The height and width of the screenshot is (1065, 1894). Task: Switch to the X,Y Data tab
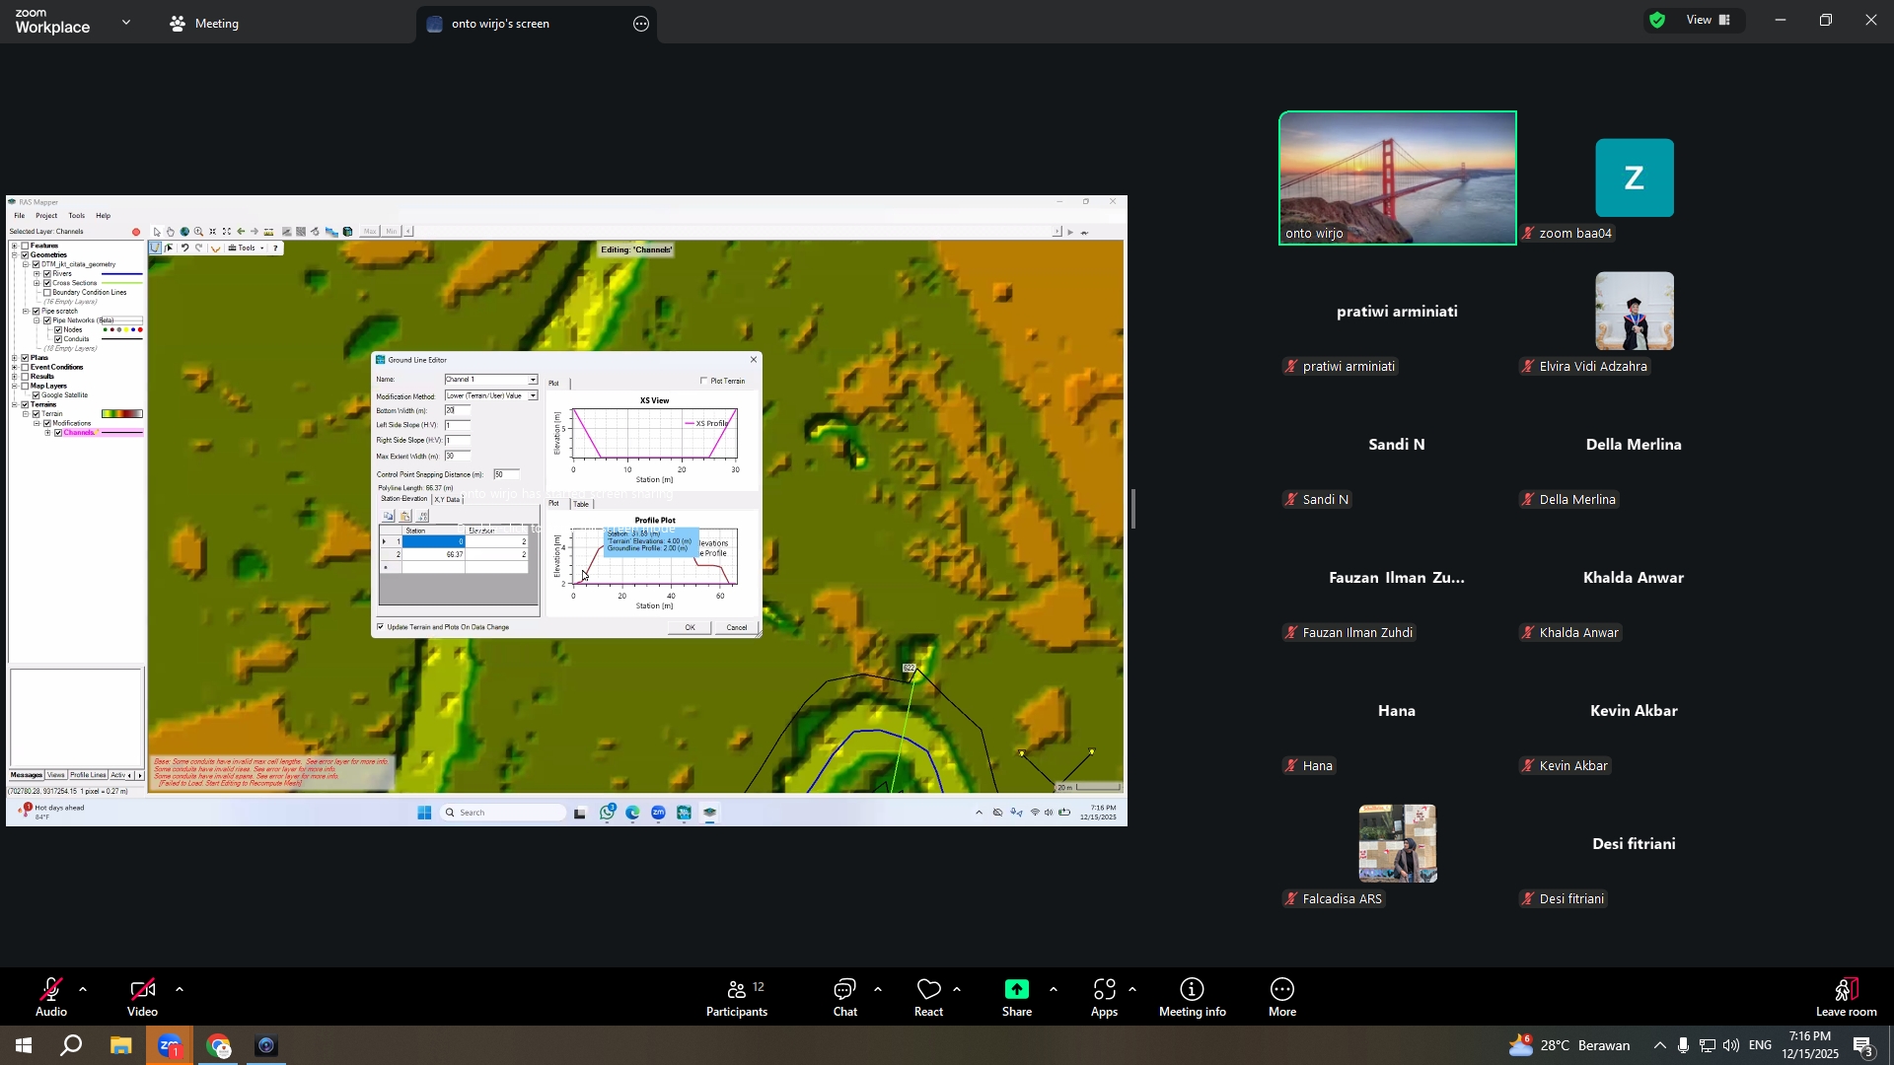coord(447,500)
